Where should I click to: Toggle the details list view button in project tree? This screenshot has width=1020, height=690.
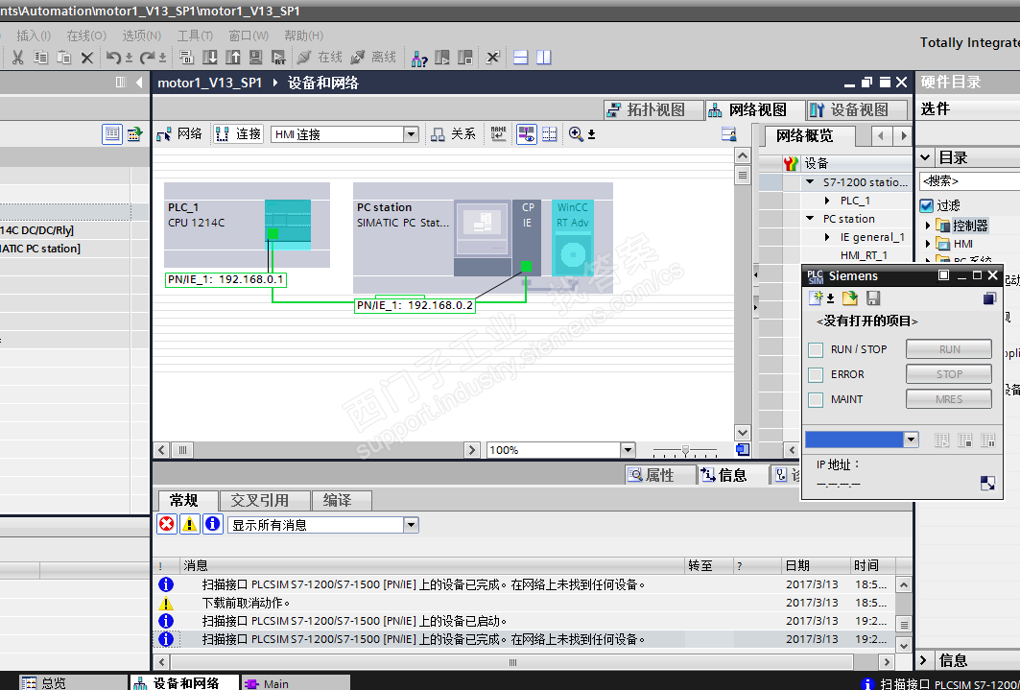pos(112,134)
